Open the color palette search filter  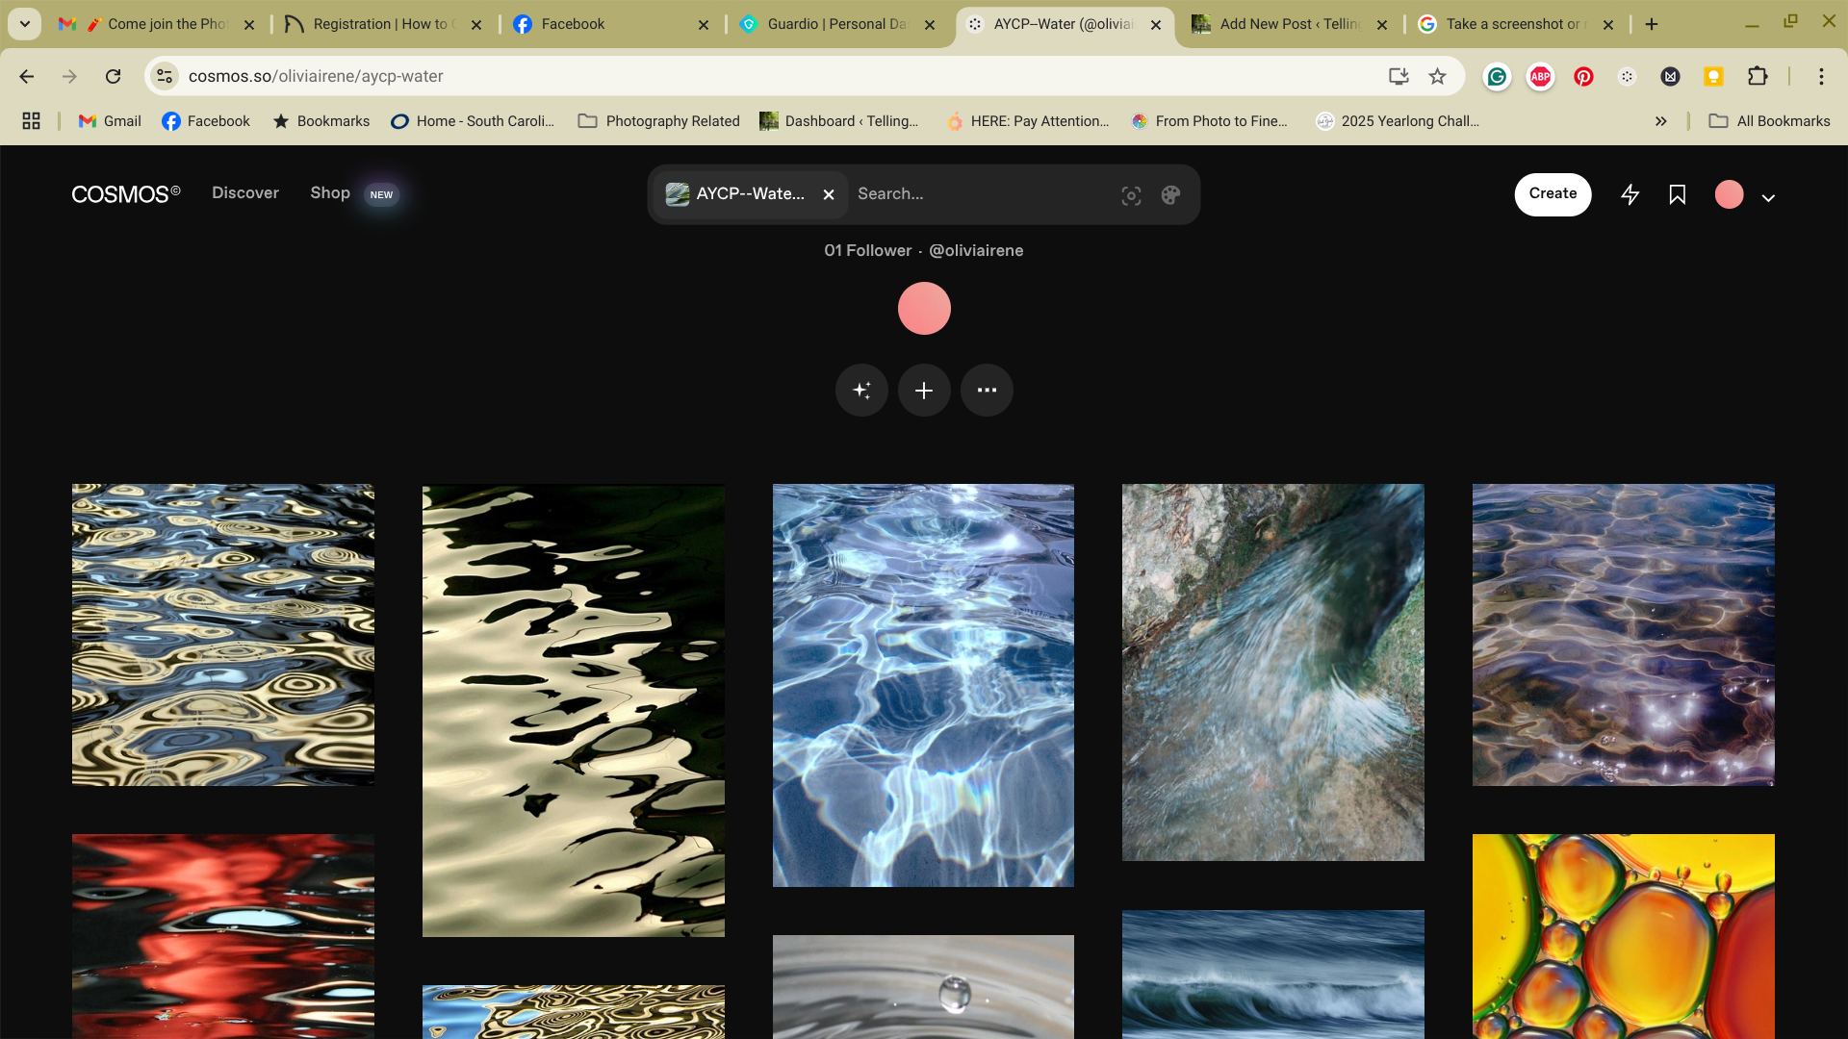point(1170,195)
